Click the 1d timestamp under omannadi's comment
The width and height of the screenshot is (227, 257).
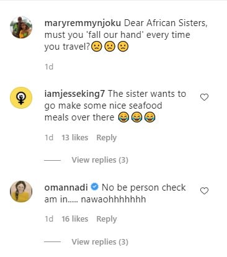[49, 219]
